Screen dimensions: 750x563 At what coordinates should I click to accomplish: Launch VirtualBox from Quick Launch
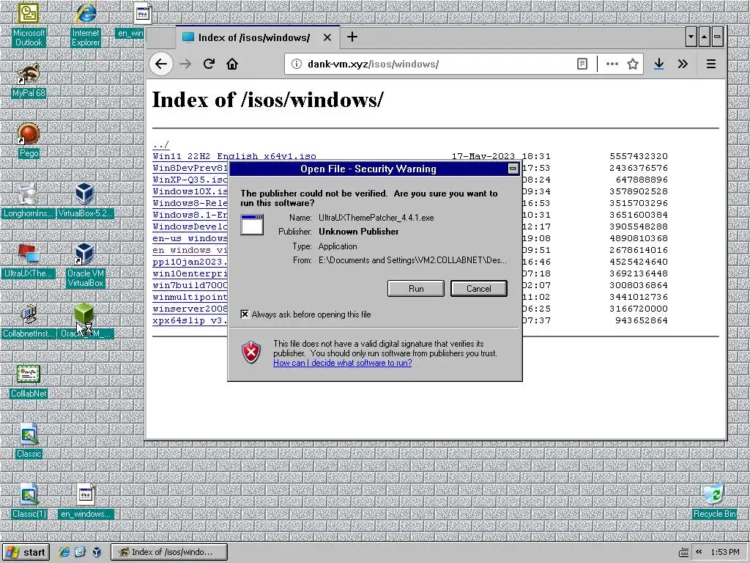coord(97,552)
